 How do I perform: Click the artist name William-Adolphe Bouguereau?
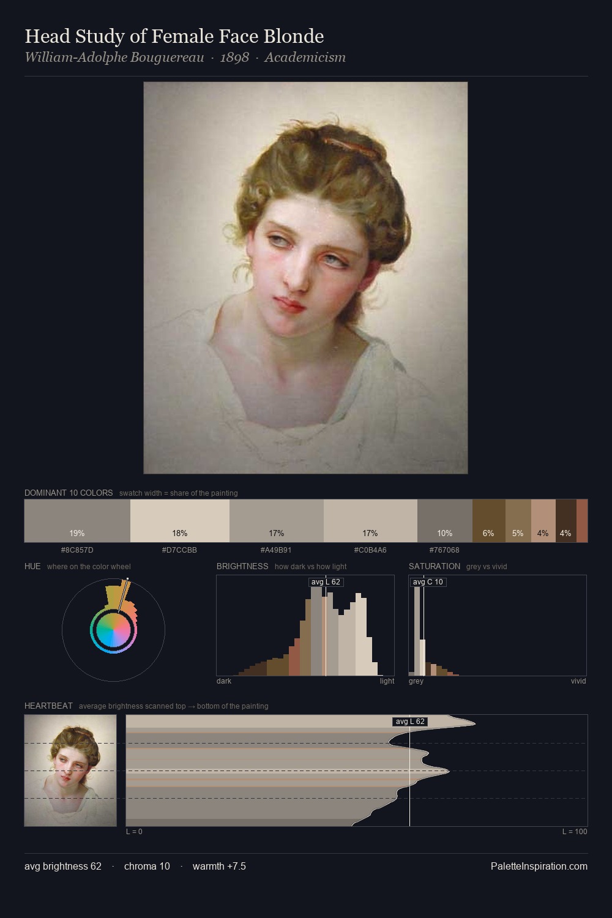click(x=114, y=58)
